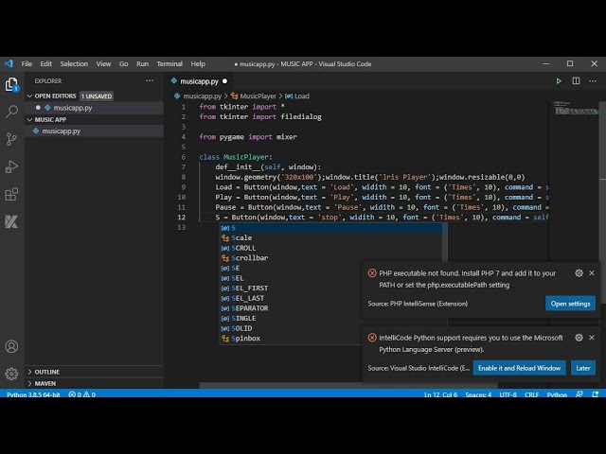This screenshot has height=454, width=606.
Task: Select musicapp.py under Open Editors
Action: tap(95, 108)
